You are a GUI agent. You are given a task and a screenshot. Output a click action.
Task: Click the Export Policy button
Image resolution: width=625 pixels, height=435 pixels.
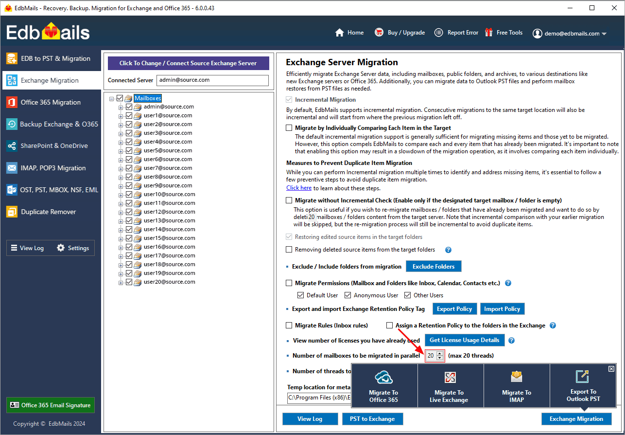(x=454, y=309)
